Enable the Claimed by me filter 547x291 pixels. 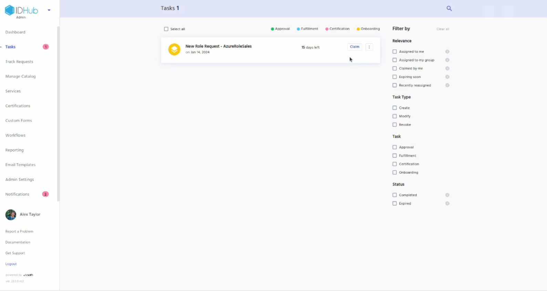pos(394,68)
